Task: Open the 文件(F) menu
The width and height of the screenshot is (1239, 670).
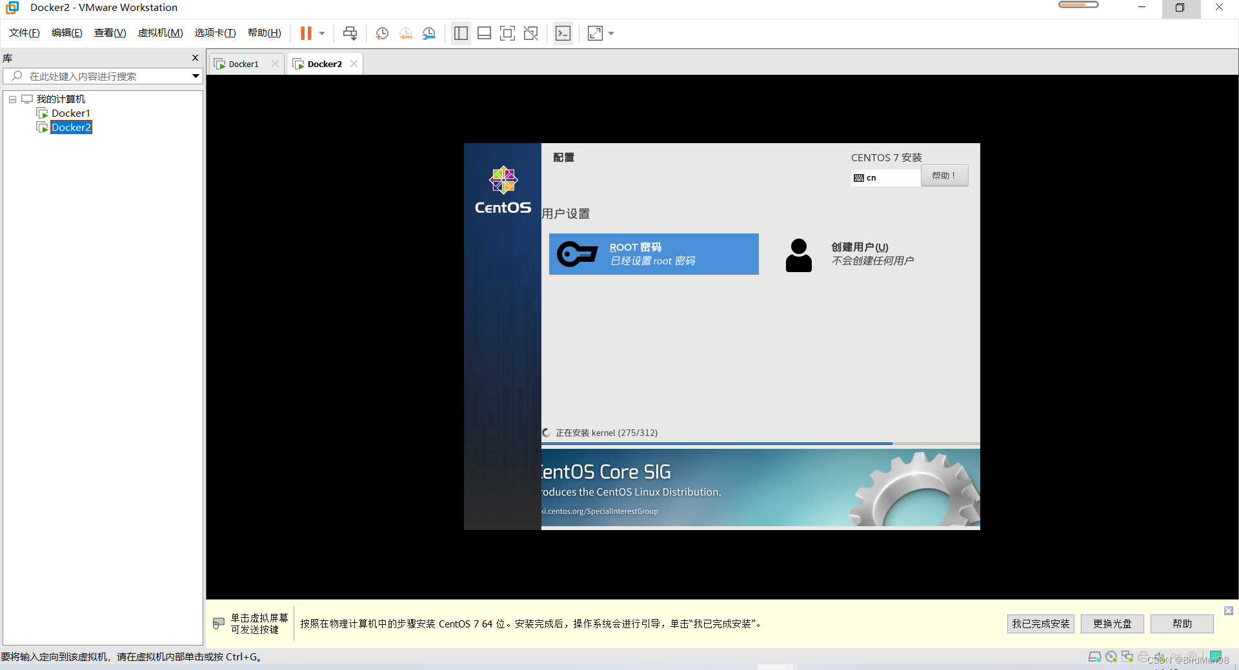Action: click(25, 33)
